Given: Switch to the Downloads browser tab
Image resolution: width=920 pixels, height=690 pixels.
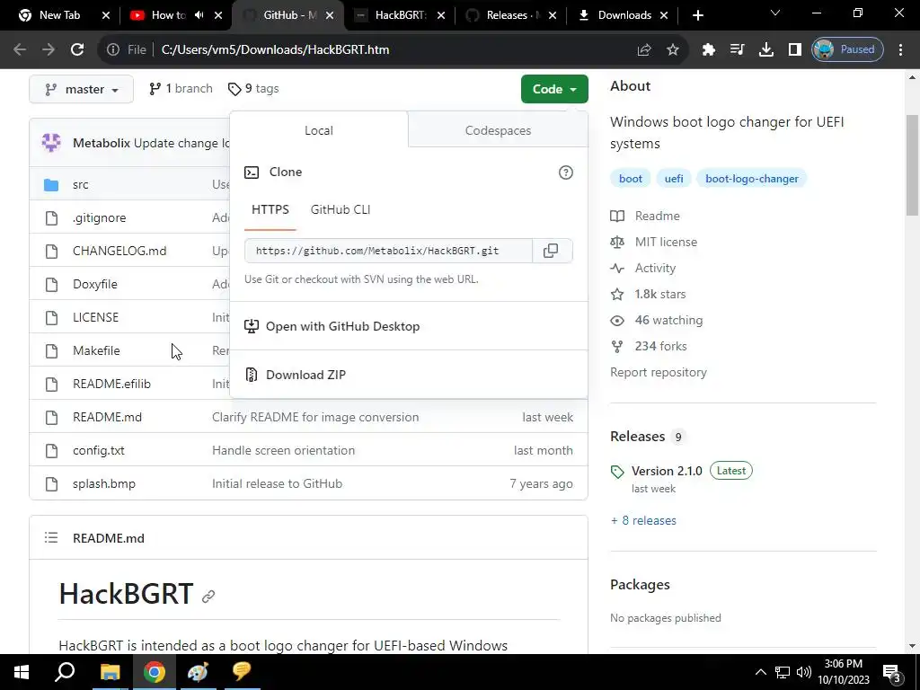Looking at the screenshot, I should tap(624, 15).
